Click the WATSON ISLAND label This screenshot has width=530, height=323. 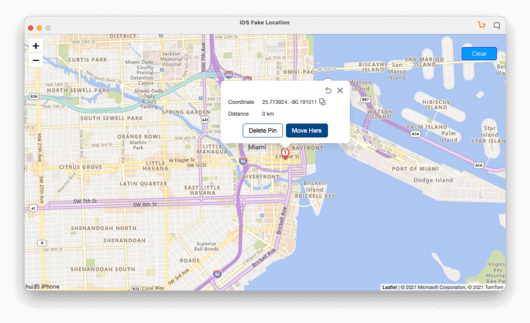pos(380,114)
